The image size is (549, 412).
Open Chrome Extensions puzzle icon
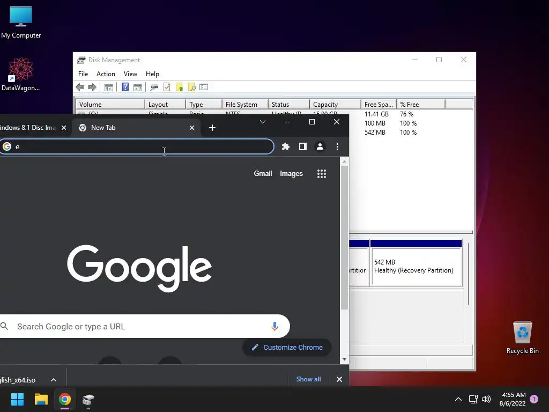(286, 146)
